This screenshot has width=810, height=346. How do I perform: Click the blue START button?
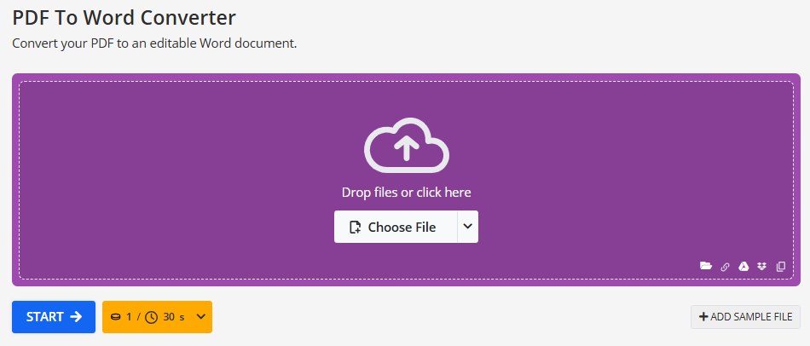coord(54,316)
